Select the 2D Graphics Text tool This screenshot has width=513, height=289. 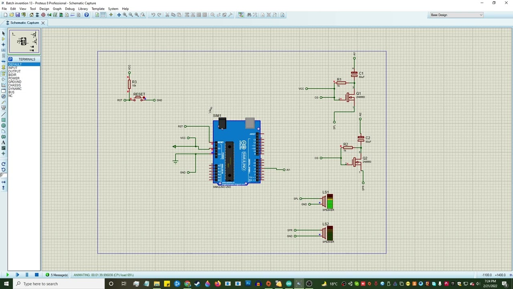click(4, 142)
